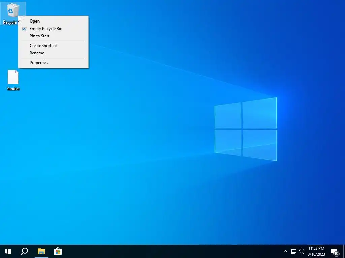This screenshot has width=345, height=258.
Task: Select the Recycle Bin desktop icon
Action: (x=13, y=13)
